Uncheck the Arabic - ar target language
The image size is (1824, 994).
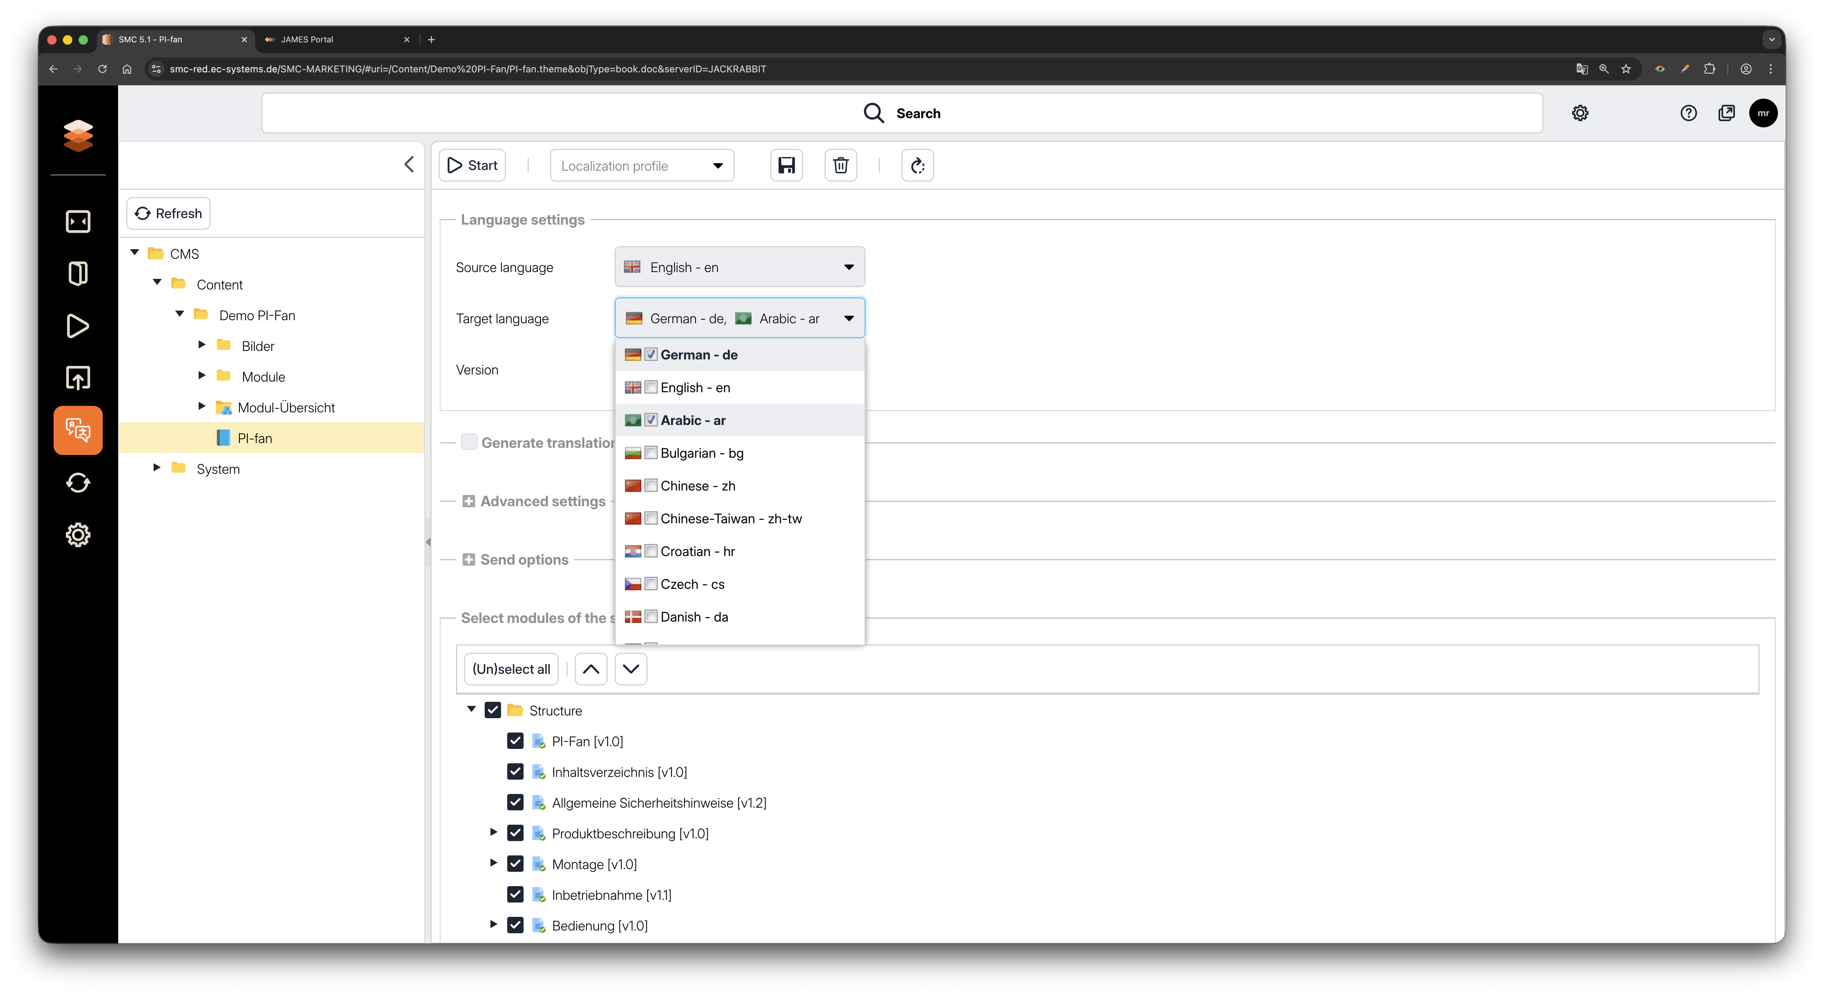[x=651, y=420]
